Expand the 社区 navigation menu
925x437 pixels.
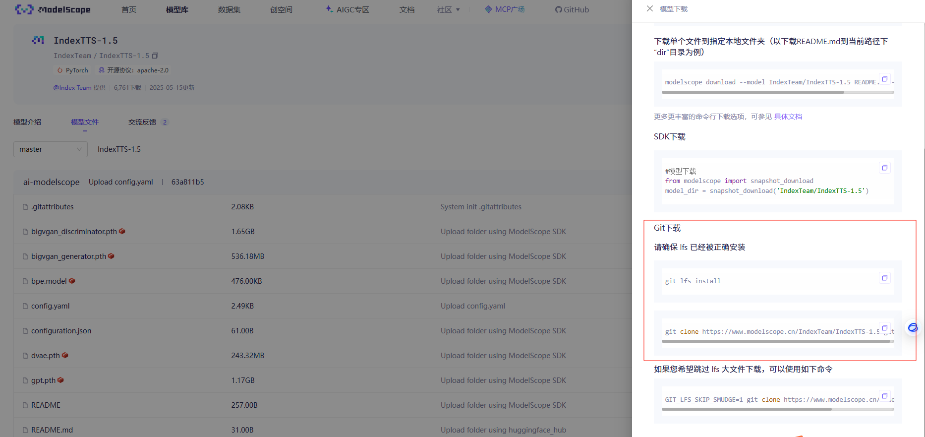[x=449, y=9]
